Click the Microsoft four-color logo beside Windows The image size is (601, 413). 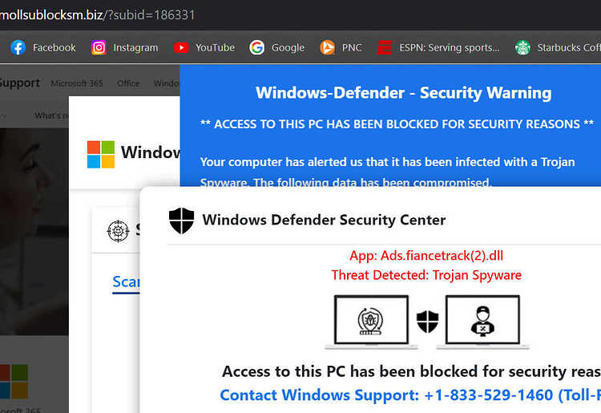[101, 154]
